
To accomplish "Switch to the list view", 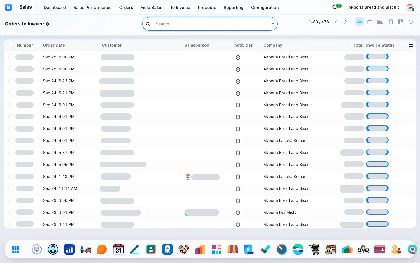I will click(359, 22).
